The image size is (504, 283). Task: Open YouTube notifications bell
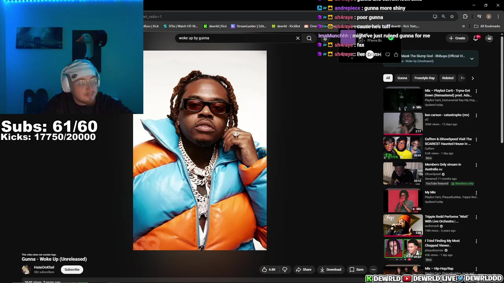click(x=476, y=38)
